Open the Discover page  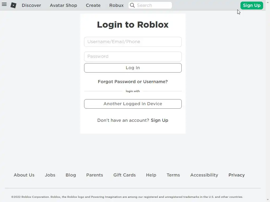click(x=31, y=5)
